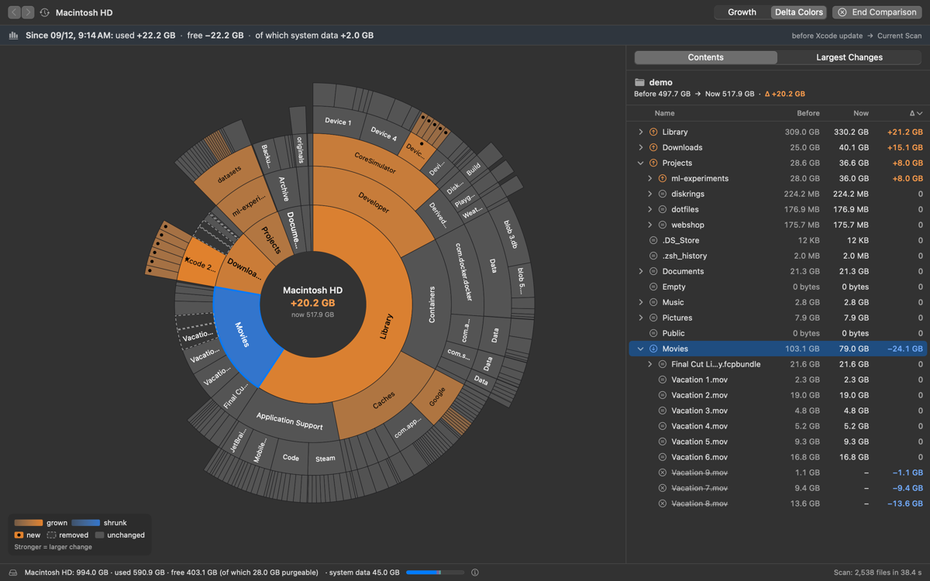Switch to the Contents tab

706,57
